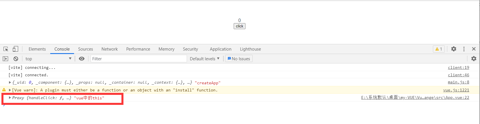Select the '[vite] connected.' log text
The height and width of the screenshot is (124, 480).
[28, 75]
